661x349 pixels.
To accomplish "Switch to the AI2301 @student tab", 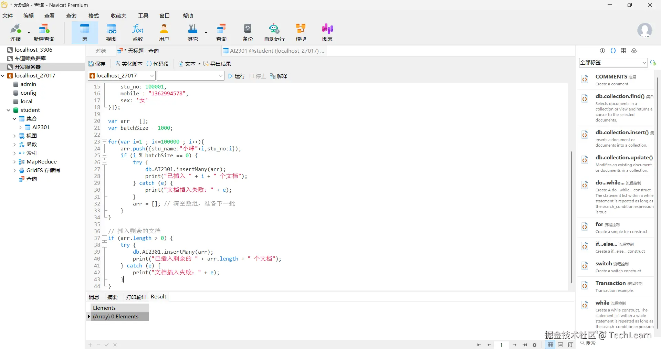I will (274, 51).
